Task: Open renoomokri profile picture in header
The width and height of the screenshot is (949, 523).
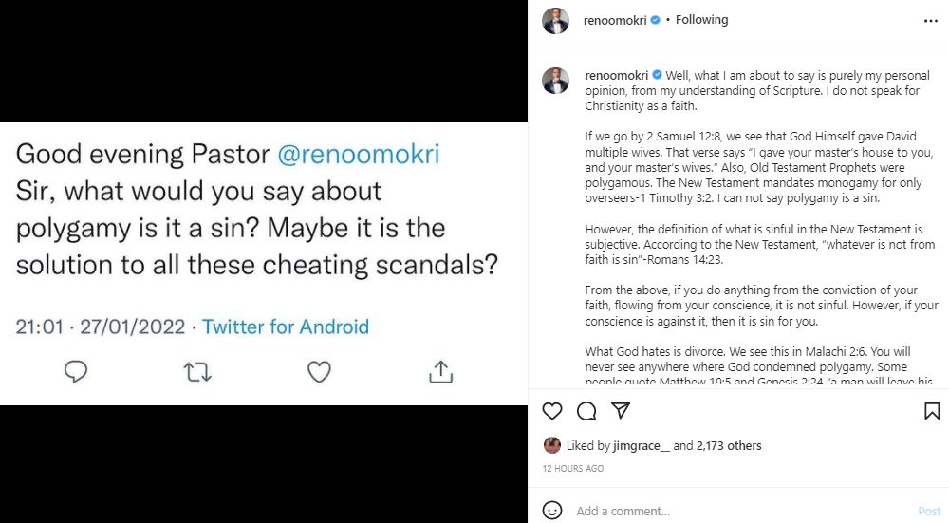Action: [555, 21]
